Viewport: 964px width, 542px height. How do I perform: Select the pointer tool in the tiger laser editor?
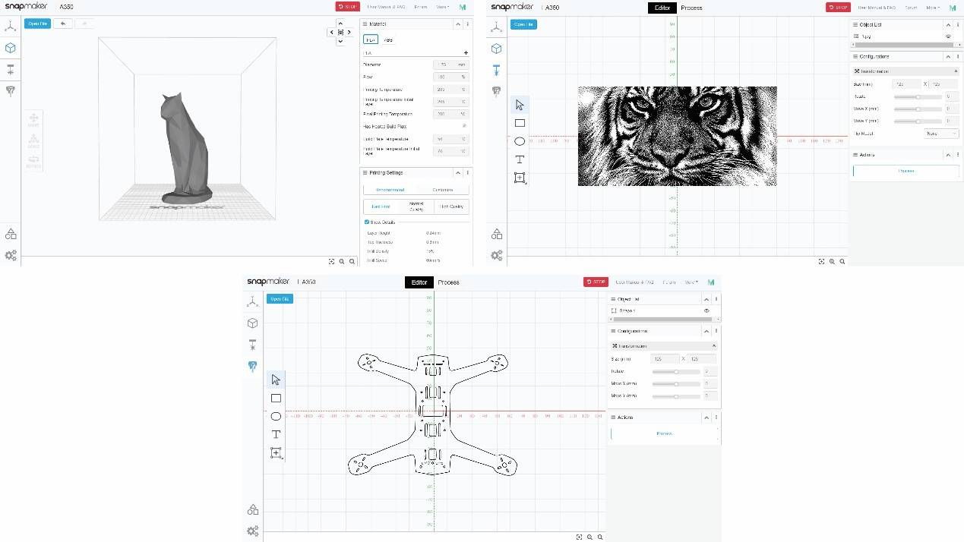(520, 105)
